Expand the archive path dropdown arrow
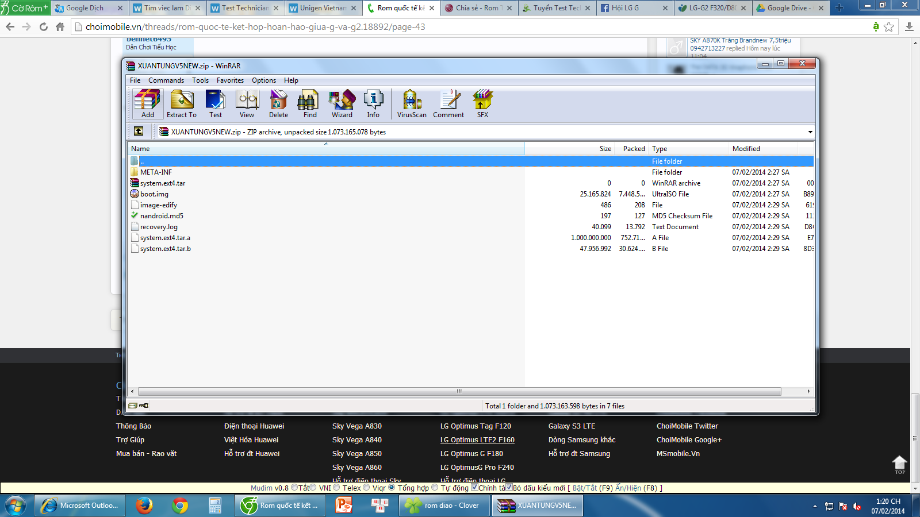Viewport: 920px width, 517px height. point(810,132)
